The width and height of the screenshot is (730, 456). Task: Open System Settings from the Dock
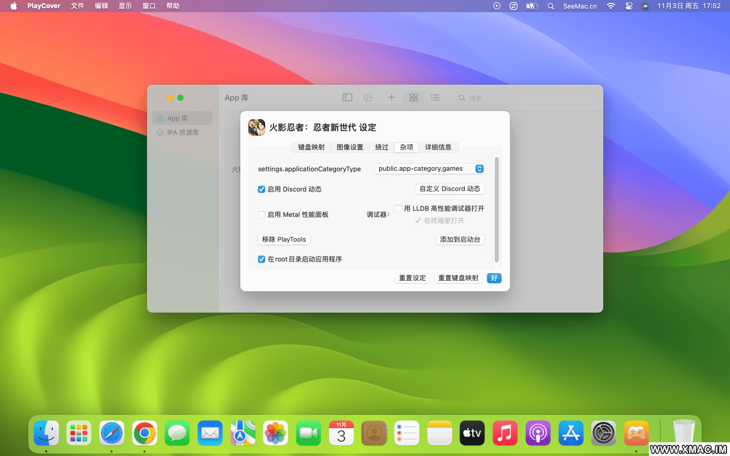click(603, 433)
